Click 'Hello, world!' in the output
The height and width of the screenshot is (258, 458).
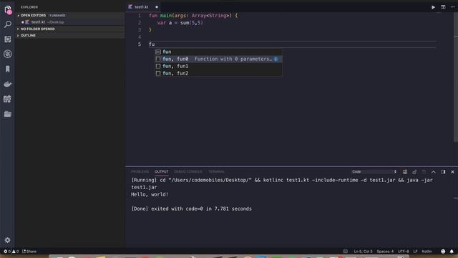(150, 194)
